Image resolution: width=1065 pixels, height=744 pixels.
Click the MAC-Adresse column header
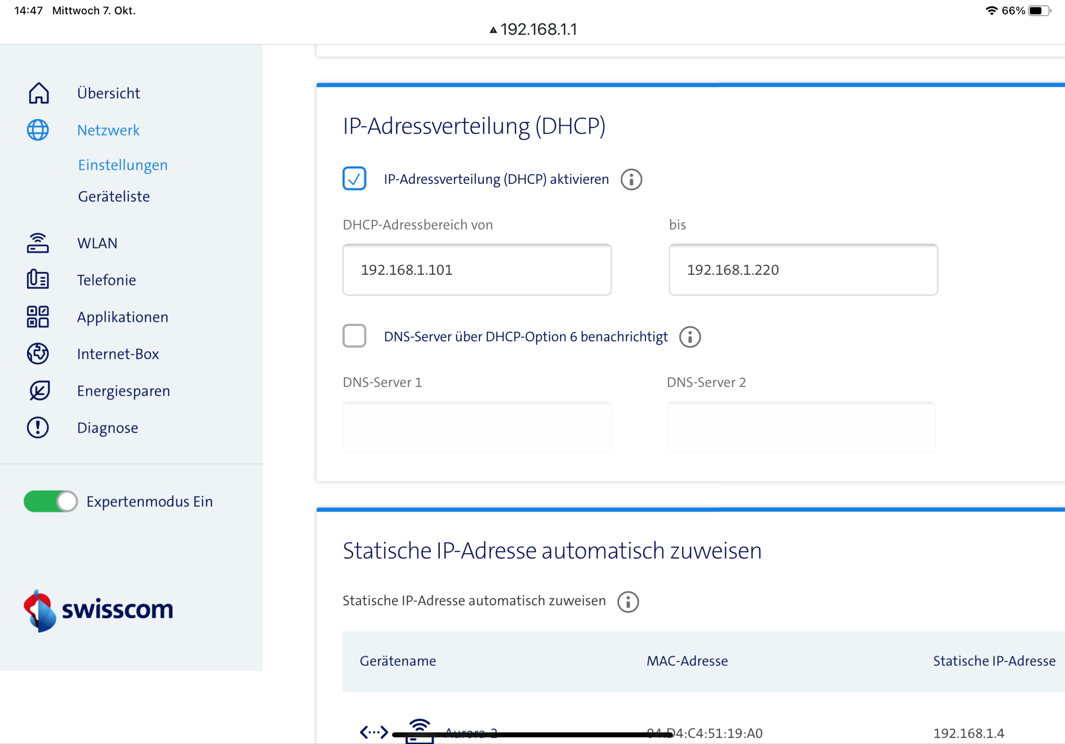point(687,661)
